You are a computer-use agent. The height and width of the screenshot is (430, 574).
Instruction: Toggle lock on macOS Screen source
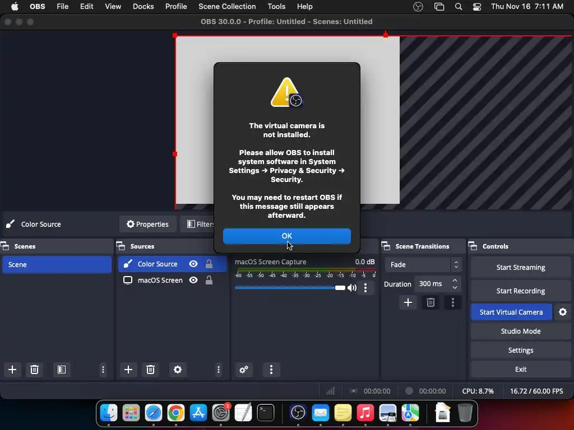pos(209,280)
